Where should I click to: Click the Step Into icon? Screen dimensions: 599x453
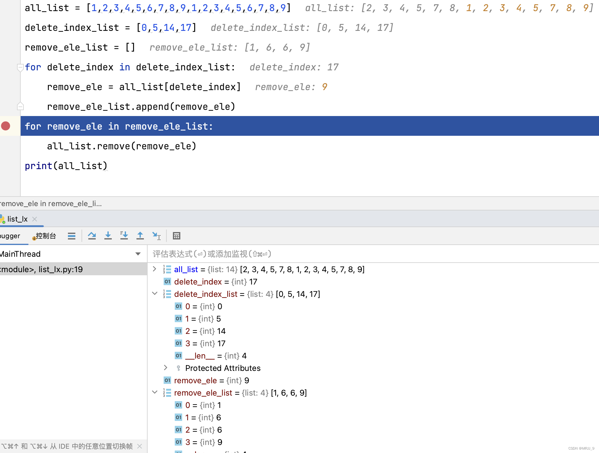click(108, 236)
